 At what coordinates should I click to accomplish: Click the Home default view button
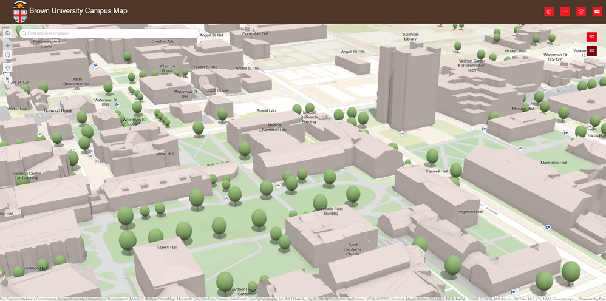[7, 33]
